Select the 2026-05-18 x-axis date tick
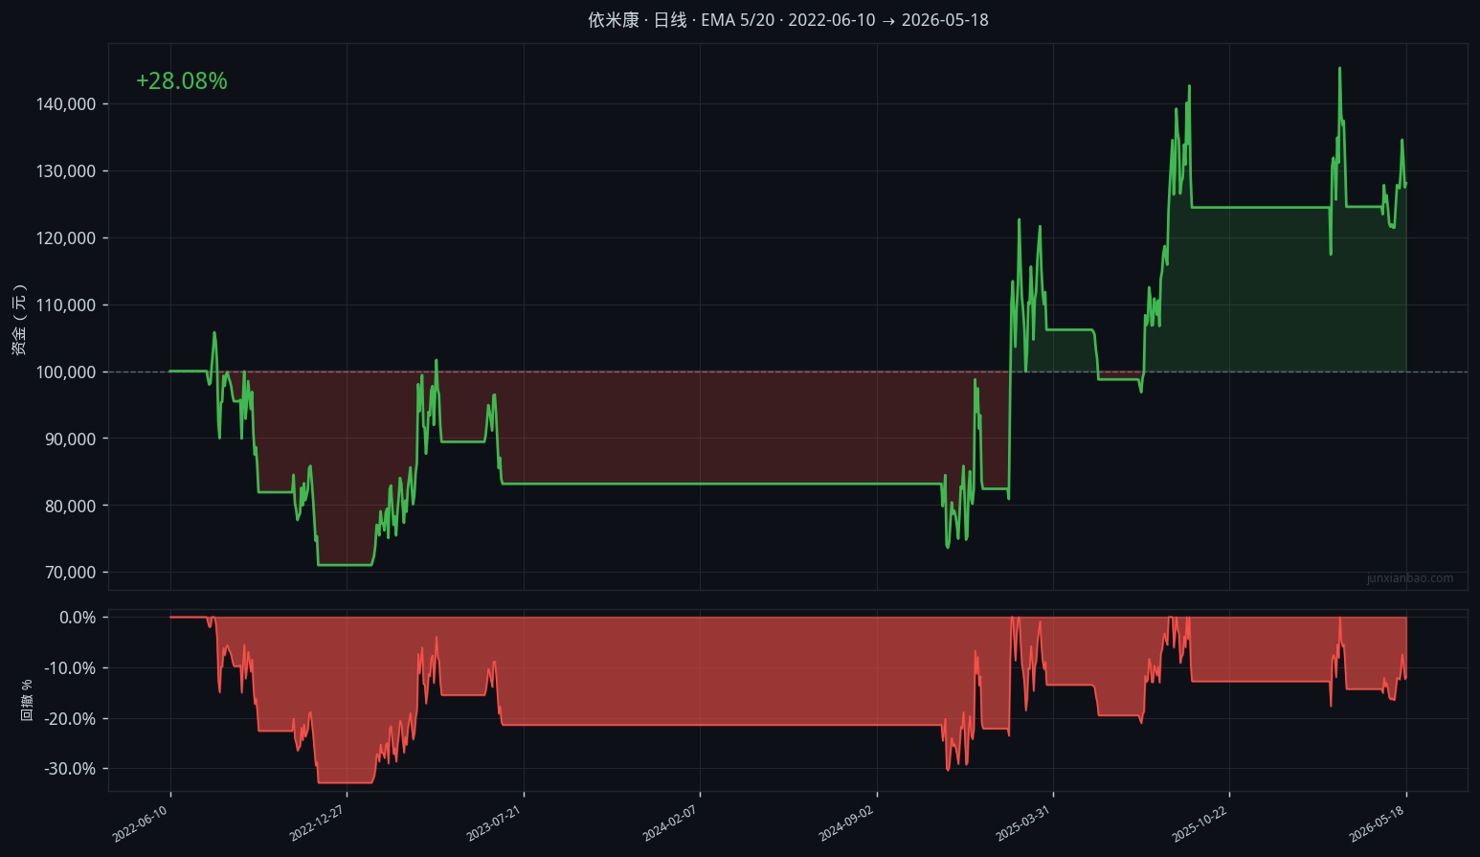This screenshot has height=857, width=1480. [1377, 823]
